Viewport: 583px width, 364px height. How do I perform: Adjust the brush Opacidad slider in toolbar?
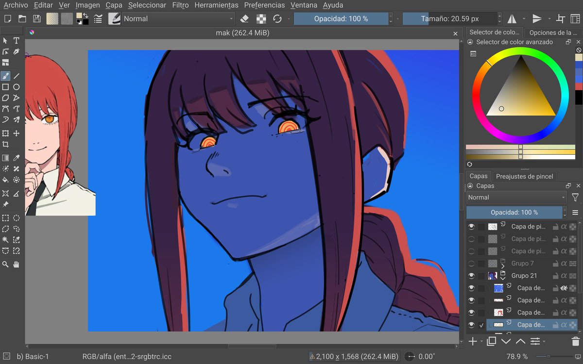click(x=341, y=18)
